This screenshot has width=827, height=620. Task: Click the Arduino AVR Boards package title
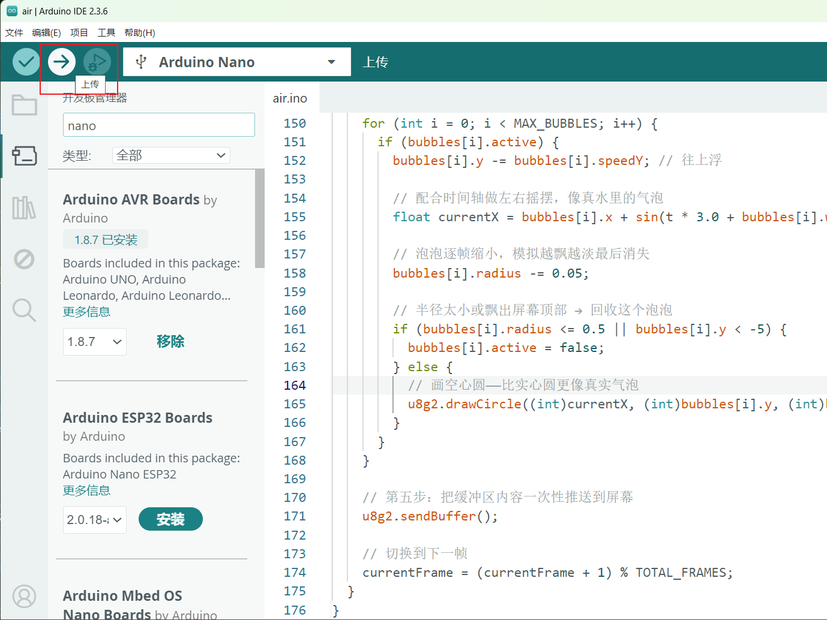pyautogui.click(x=131, y=199)
